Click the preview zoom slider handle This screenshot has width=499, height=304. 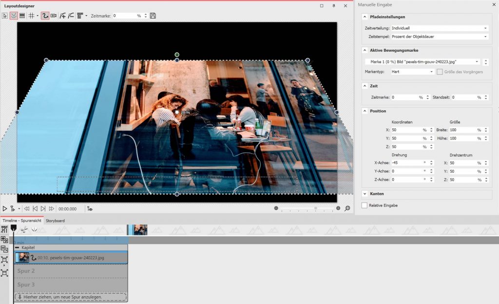pyautogui.click(x=316, y=208)
